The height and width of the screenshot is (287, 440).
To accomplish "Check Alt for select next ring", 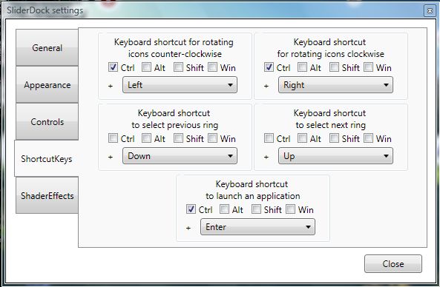I will (x=302, y=138).
